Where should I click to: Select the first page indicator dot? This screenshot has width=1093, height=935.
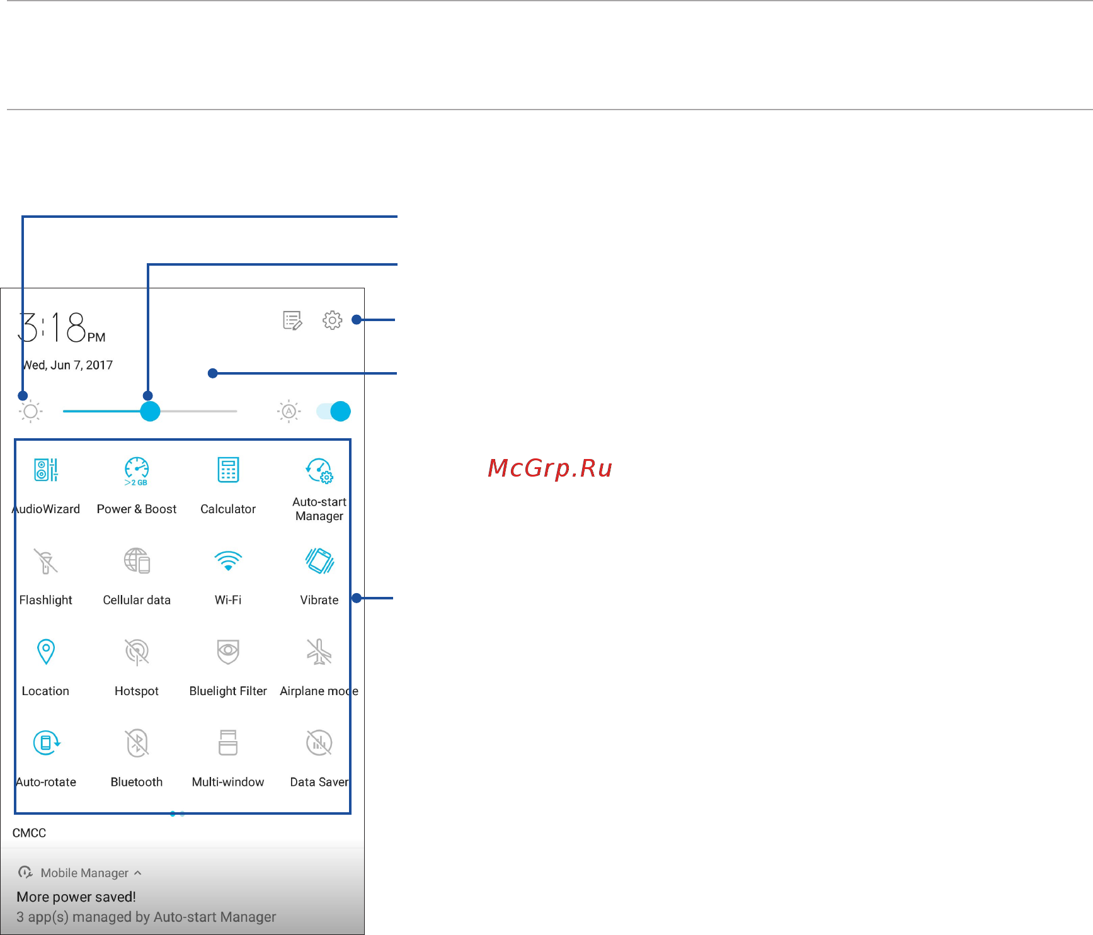point(173,814)
